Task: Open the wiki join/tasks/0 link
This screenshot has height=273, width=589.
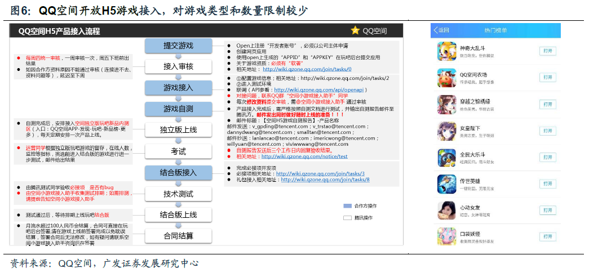Action: 307,69
